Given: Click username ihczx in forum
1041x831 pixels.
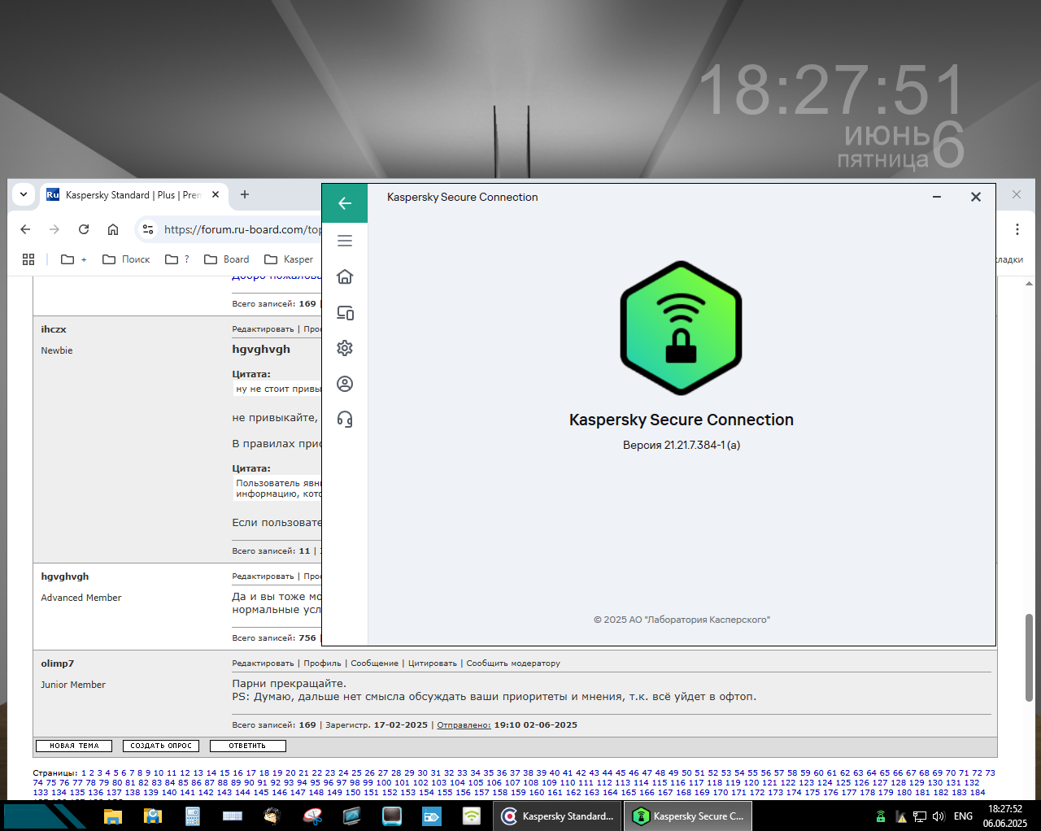Looking at the screenshot, I should coord(54,329).
